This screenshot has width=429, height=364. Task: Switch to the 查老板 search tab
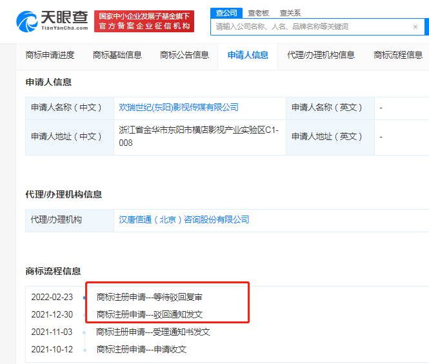point(258,13)
